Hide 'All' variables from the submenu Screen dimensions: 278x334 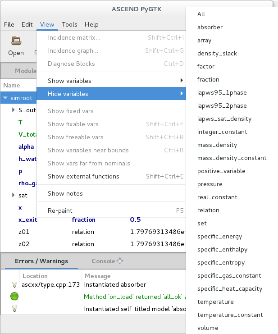[201, 14]
